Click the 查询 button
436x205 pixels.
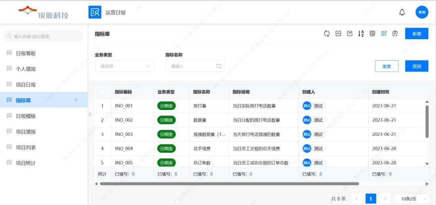click(x=417, y=66)
